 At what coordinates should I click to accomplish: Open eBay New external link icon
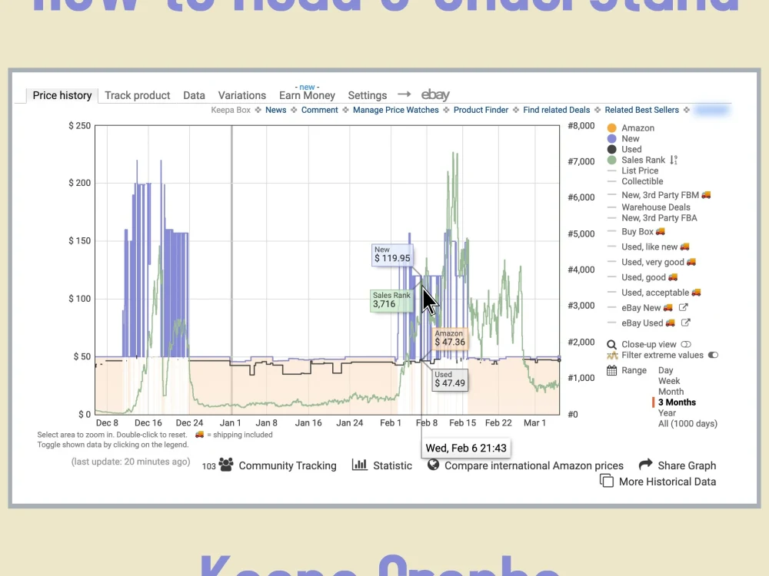point(683,308)
